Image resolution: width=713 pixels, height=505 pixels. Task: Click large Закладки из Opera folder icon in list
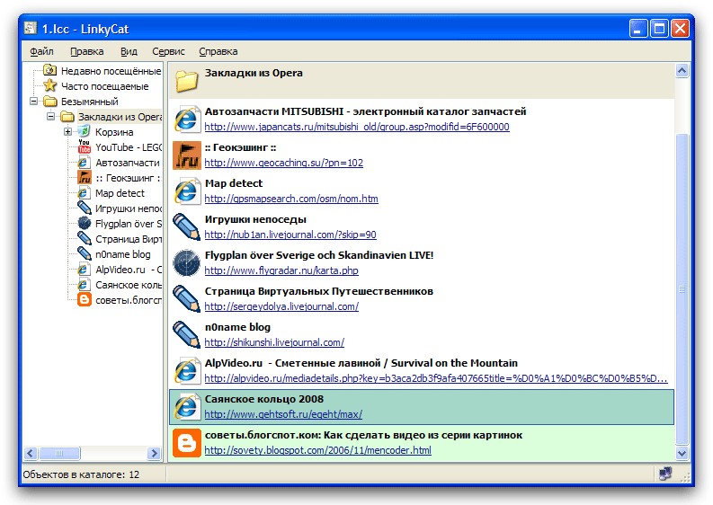pos(187,81)
